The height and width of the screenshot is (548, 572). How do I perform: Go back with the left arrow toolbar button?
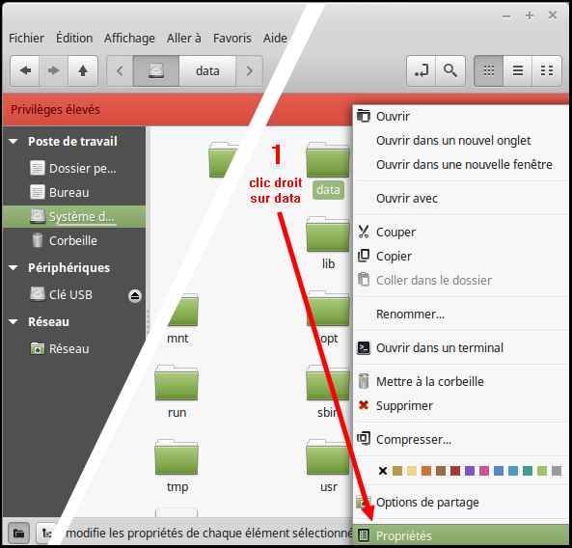25,70
